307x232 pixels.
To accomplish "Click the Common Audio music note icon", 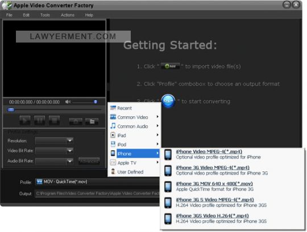I will tap(113, 126).
